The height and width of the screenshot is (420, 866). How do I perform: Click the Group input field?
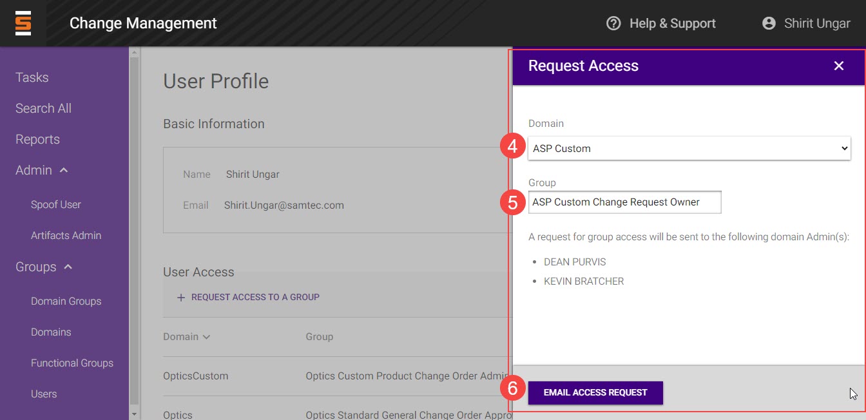624,202
